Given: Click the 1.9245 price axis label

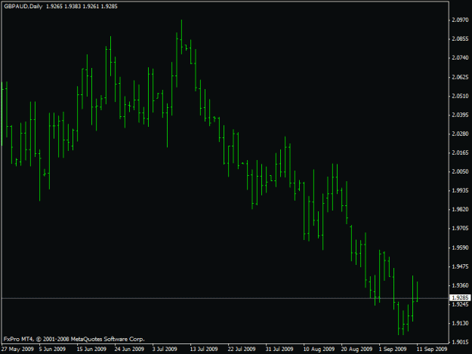Looking at the screenshot, I should pyautogui.click(x=460, y=304).
